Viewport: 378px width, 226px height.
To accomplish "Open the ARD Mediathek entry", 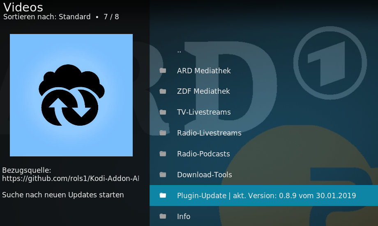I will coord(264,70).
